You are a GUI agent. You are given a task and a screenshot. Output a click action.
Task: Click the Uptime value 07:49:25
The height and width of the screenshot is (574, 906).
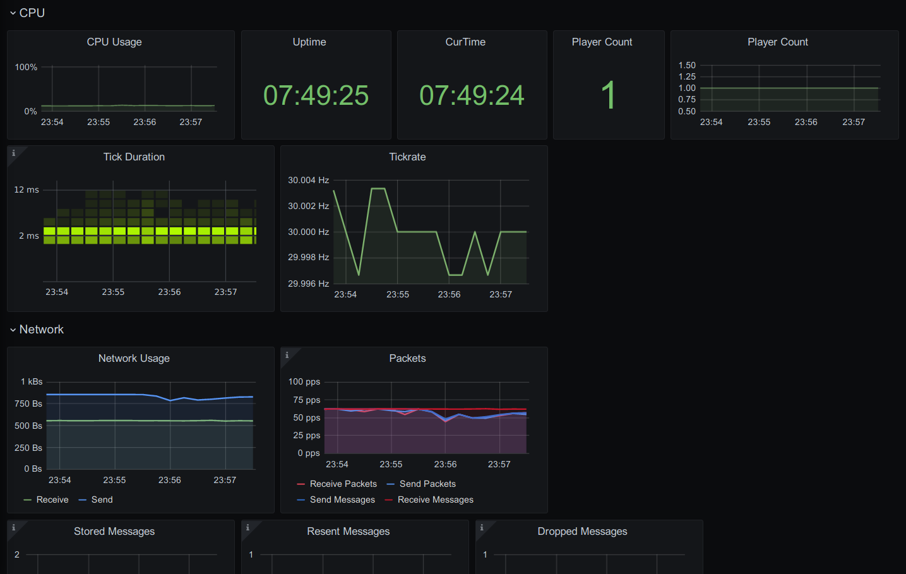[316, 95]
